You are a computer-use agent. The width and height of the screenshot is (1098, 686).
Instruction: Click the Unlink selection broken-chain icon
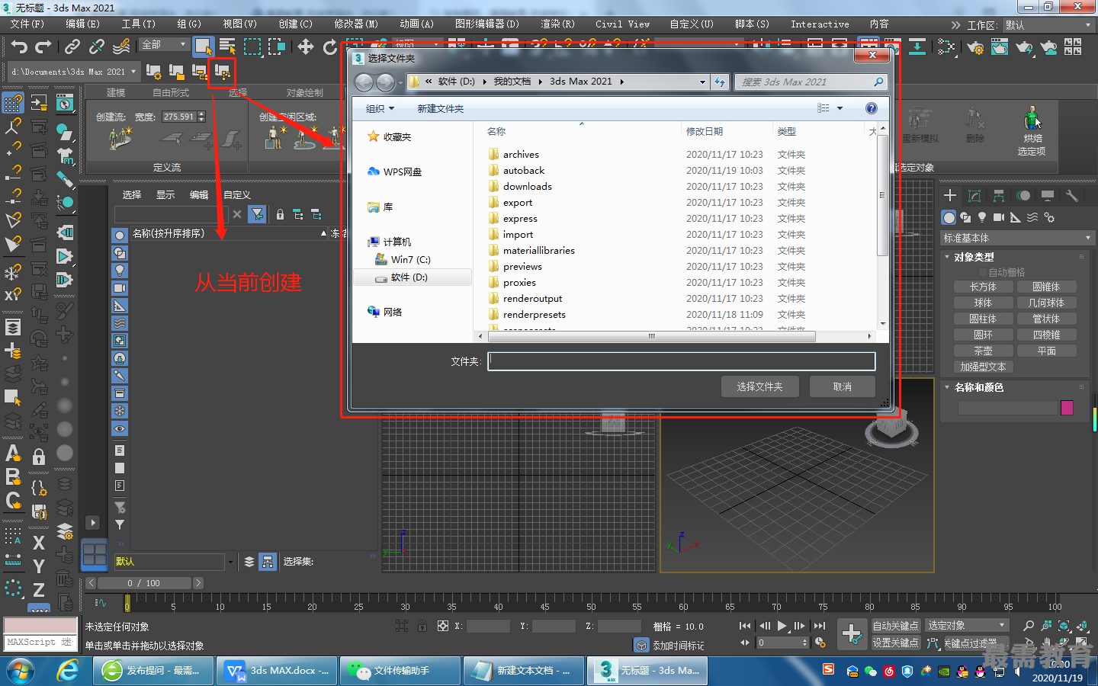(x=97, y=47)
